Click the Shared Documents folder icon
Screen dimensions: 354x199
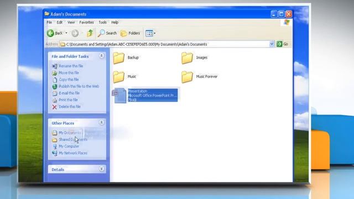point(54,140)
